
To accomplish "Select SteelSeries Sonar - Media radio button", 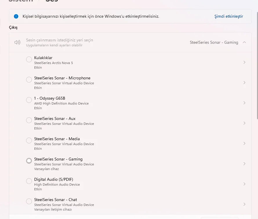I will point(29,140).
